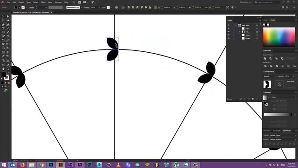The image size is (298, 168).
Task: Click the Crop pathfinder icon
Action: click(283, 66)
